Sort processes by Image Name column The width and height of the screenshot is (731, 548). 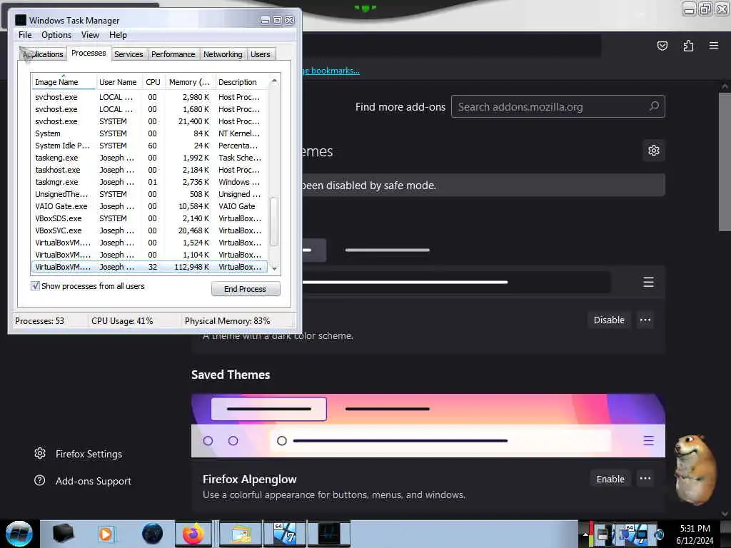click(64, 82)
